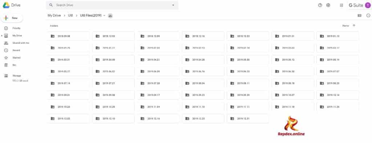Screen dimensions: 372x143
Task: Select folder 2019.12.10
Action: [x=113, y=119]
